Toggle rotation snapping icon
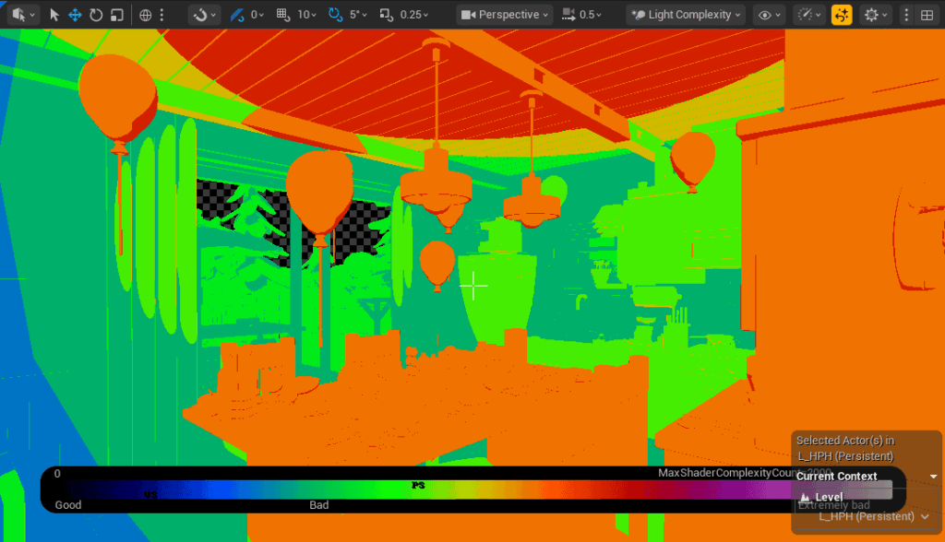 pyautogui.click(x=337, y=15)
